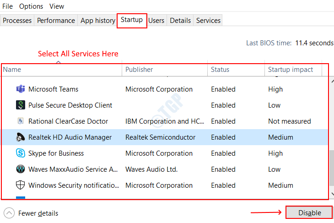Click the Windows Security shield icon

(21, 185)
